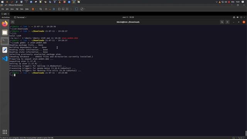Viewport: 247px width, 139px height.
Task: Click the network status icon in GNOME bar
Action: [234, 17]
